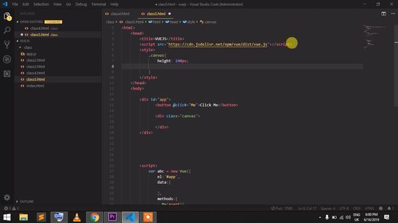Click the orange recorder app in taskbar

pos(148,217)
